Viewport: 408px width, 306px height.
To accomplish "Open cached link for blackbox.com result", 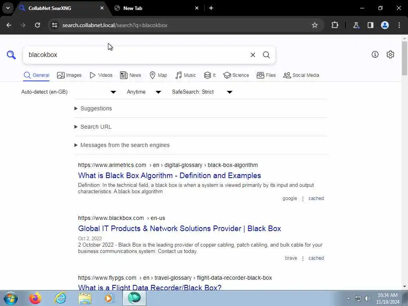I will 316,258.
